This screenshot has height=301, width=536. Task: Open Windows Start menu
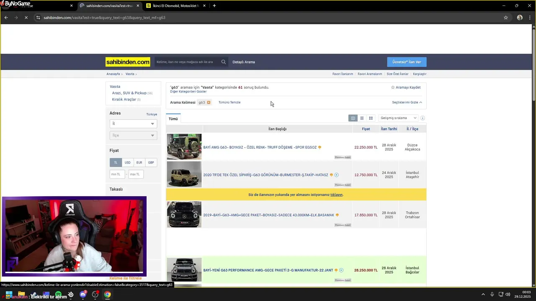[x=9, y=294]
